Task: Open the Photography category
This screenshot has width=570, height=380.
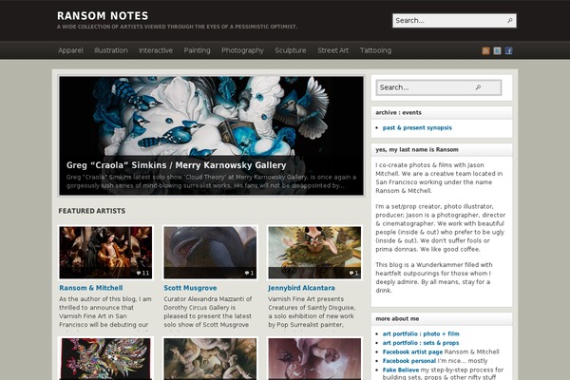Action: (x=242, y=50)
